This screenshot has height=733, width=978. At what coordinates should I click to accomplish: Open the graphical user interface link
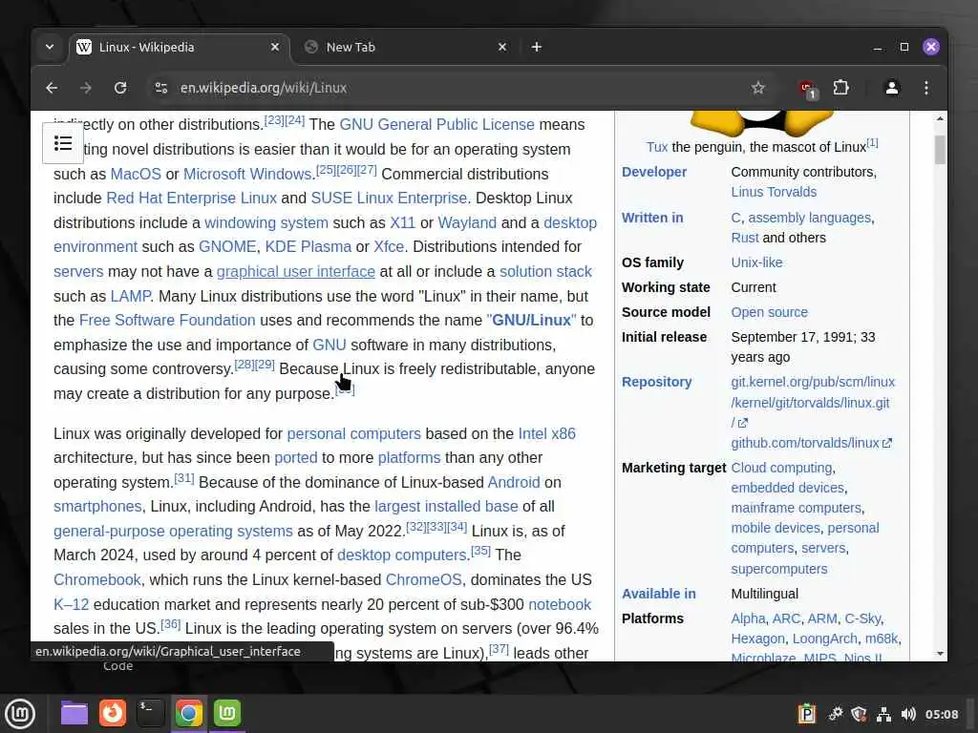(x=296, y=272)
